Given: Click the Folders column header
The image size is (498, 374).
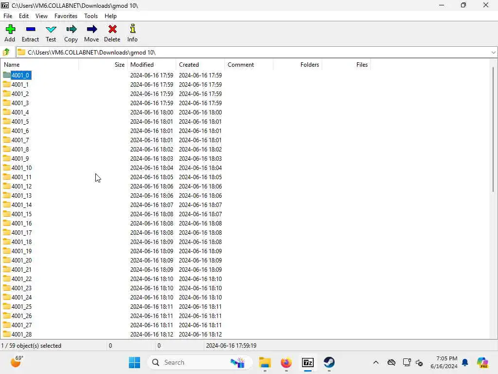Looking at the screenshot, I should 298,65.
